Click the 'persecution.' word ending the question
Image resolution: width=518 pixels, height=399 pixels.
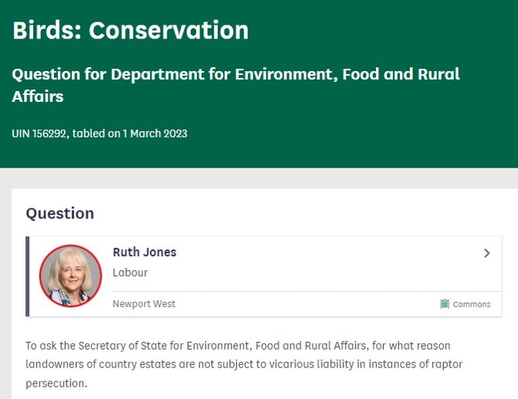(55, 382)
